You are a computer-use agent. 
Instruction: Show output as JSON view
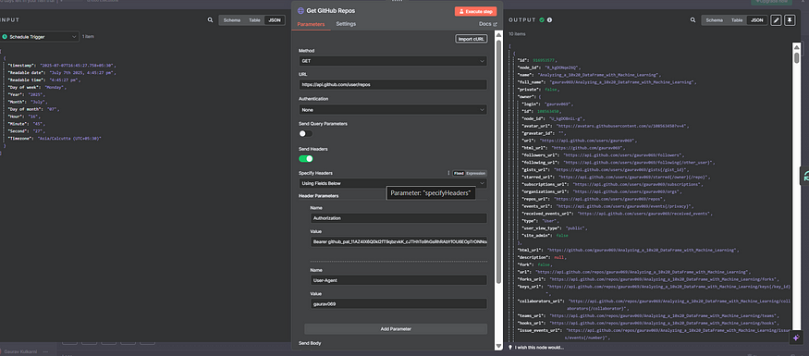tap(757, 20)
